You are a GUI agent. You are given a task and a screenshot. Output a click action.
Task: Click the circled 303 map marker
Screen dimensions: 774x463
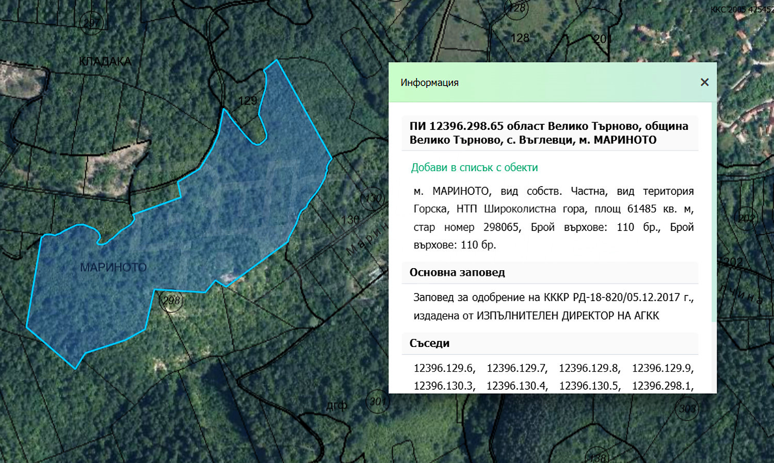[687, 409]
